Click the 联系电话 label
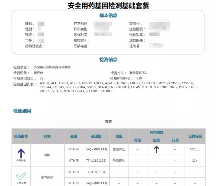The height and width of the screenshot is (186, 216). click(82, 46)
